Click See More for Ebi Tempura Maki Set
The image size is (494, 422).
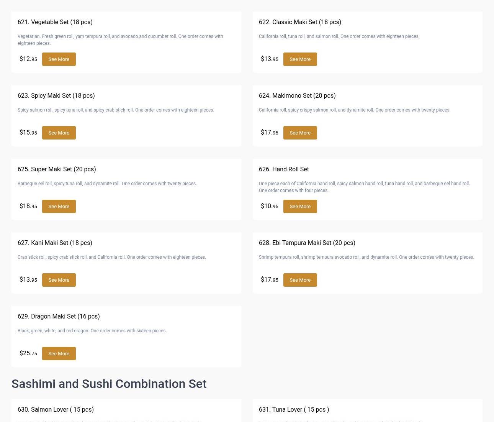[x=300, y=280]
